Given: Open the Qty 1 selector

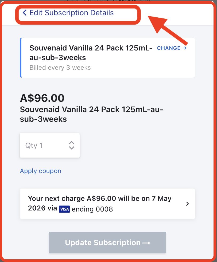Looking at the screenshot, I should pos(50,145).
